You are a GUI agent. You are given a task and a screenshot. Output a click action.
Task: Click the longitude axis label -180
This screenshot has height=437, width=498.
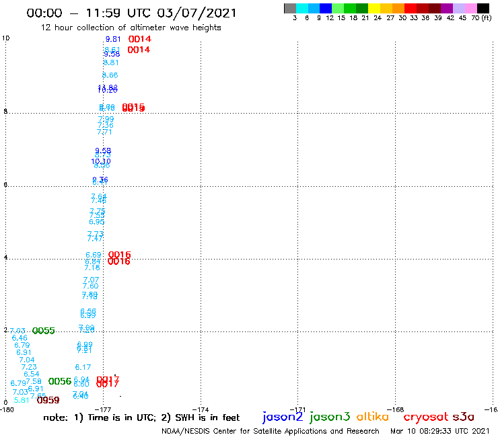[x=7, y=409]
